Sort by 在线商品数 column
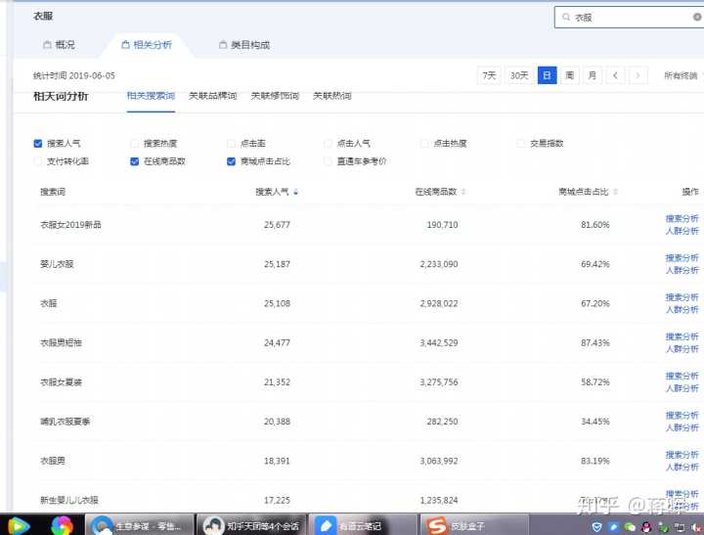The image size is (704, 535). tap(436, 192)
